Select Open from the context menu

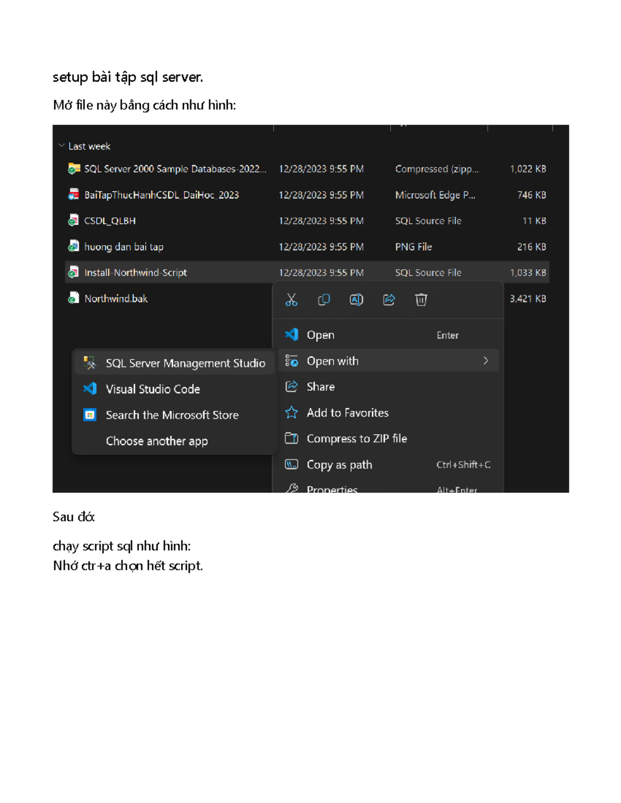[x=320, y=335]
